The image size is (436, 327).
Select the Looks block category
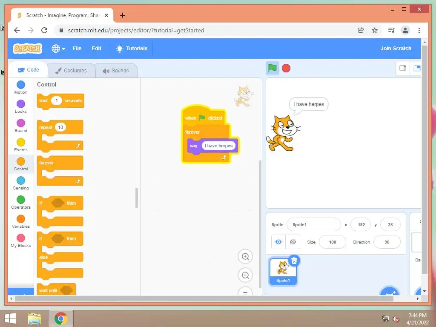click(x=21, y=106)
